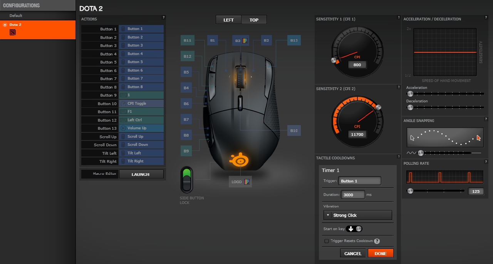
Task: Click the CPI 1 value field showing 800
Action: coord(357,65)
